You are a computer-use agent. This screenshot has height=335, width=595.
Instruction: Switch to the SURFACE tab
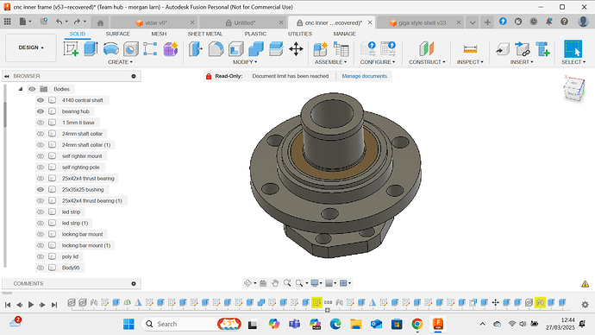tap(118, 34)
